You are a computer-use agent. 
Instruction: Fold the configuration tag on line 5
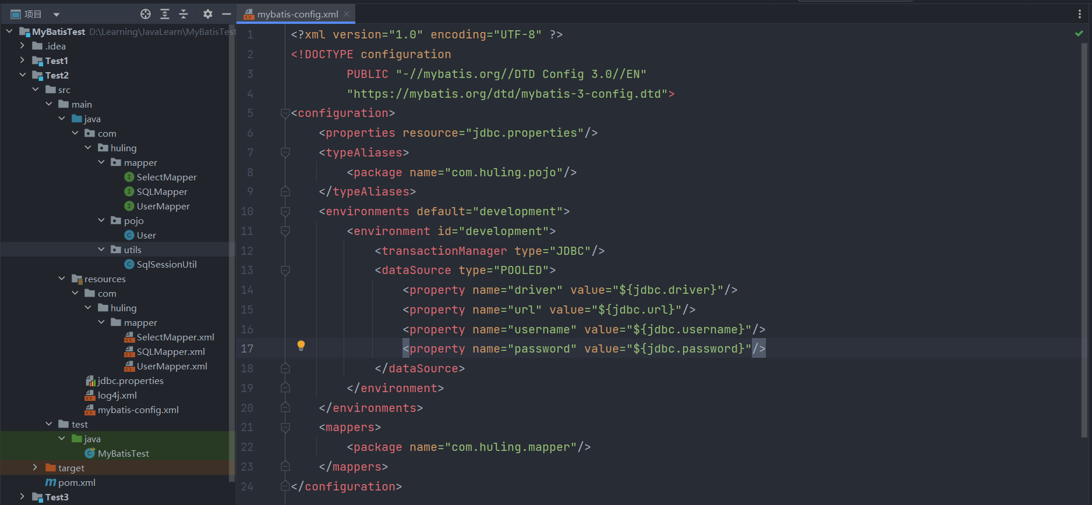tap(285, 113)
